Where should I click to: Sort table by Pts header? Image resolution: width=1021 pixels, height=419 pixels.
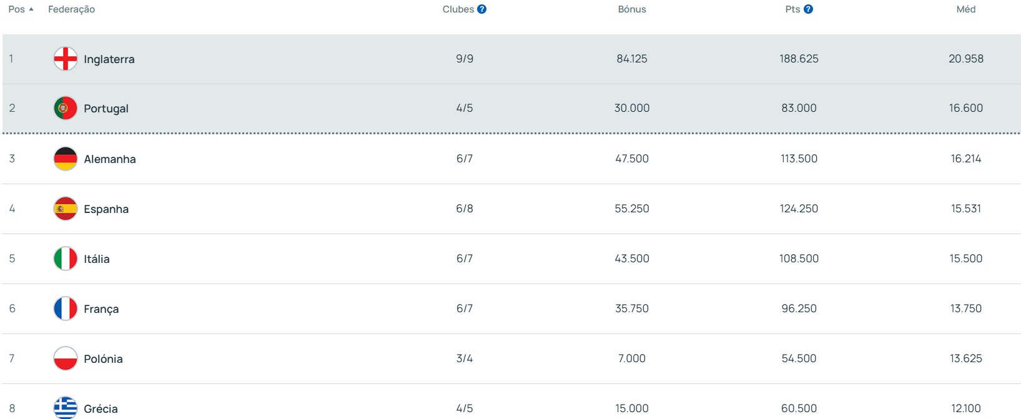coord(792,9)
